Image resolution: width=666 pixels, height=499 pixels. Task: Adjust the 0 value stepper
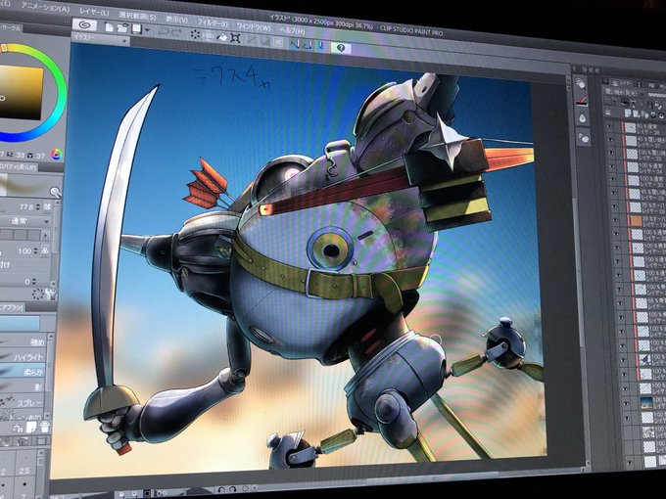[x=34, y=282]
